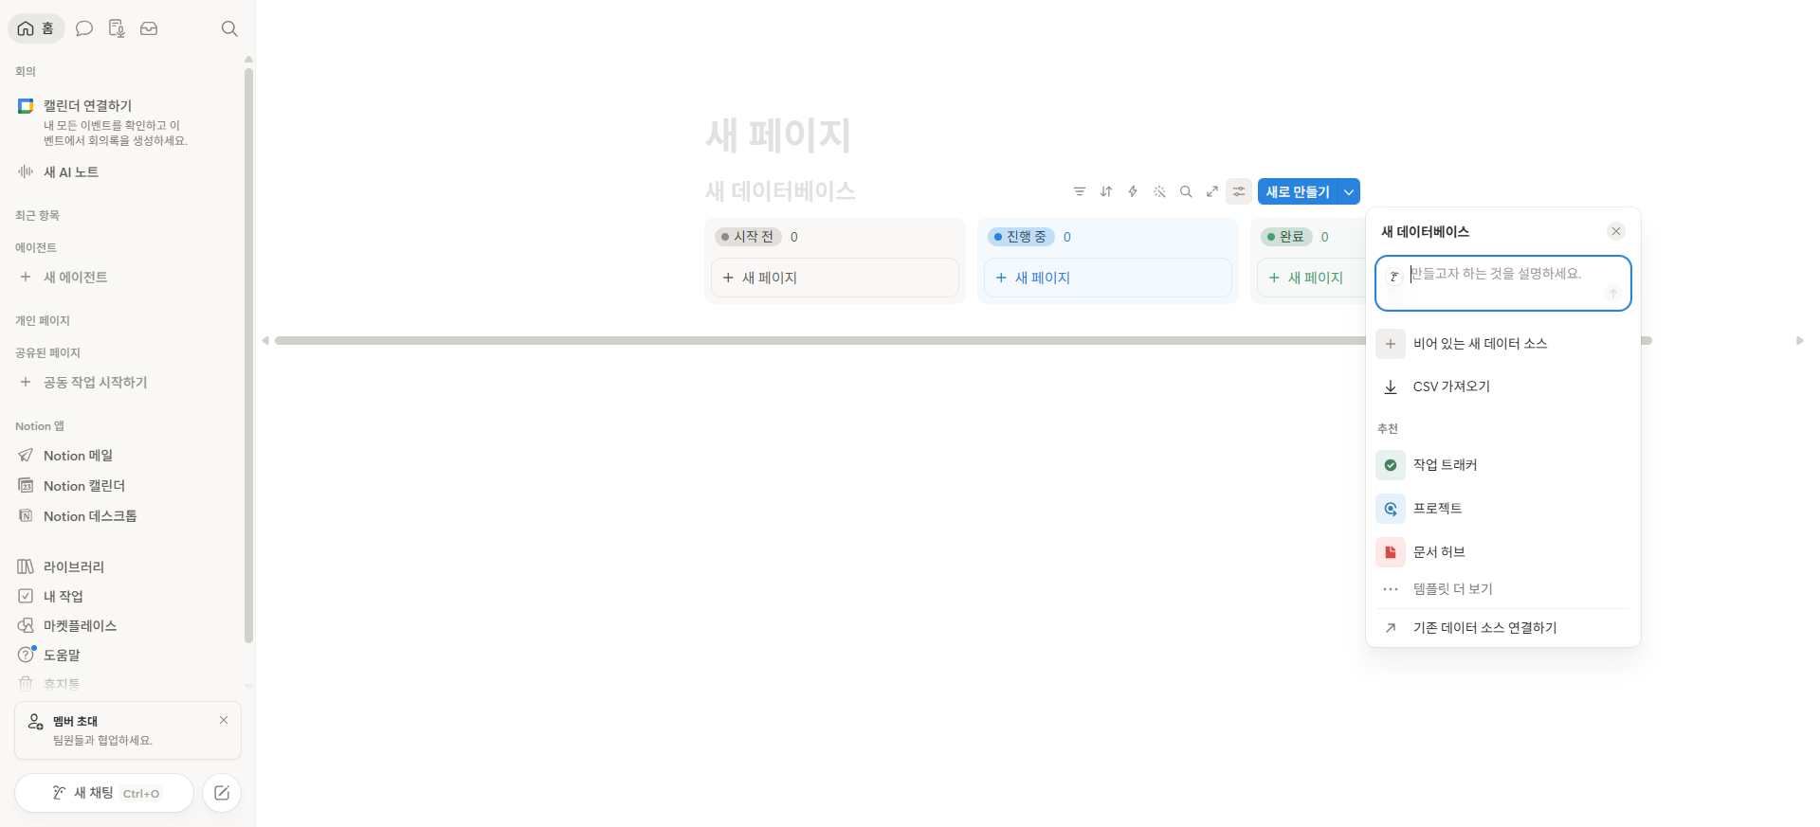Click the 멤버 초대 invite icon
The image size is (1820, 827).
pos(35,722)
